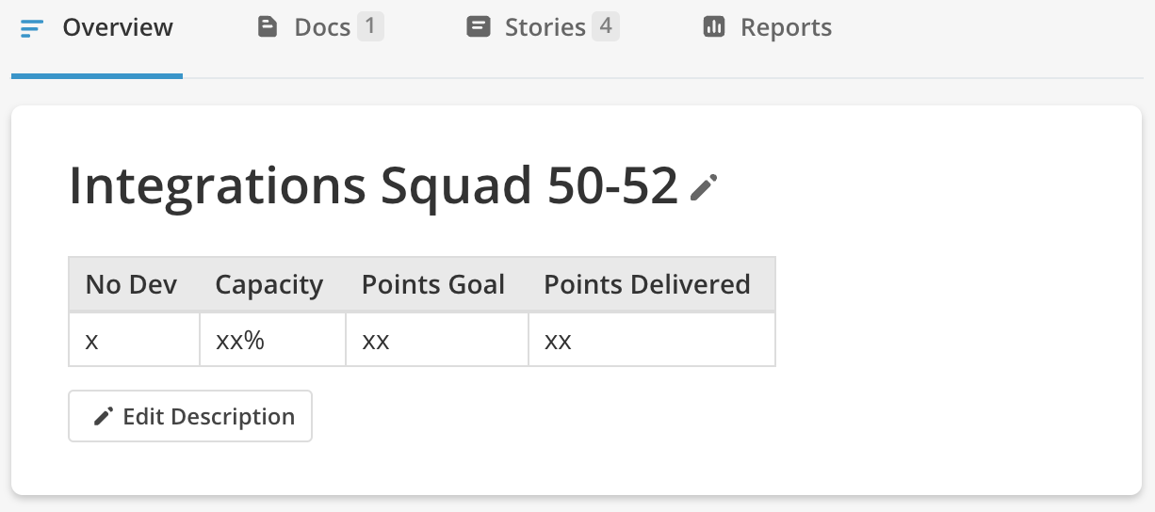Click the Stories card icon
The image size is (1155, 512).
click(479, 27)
